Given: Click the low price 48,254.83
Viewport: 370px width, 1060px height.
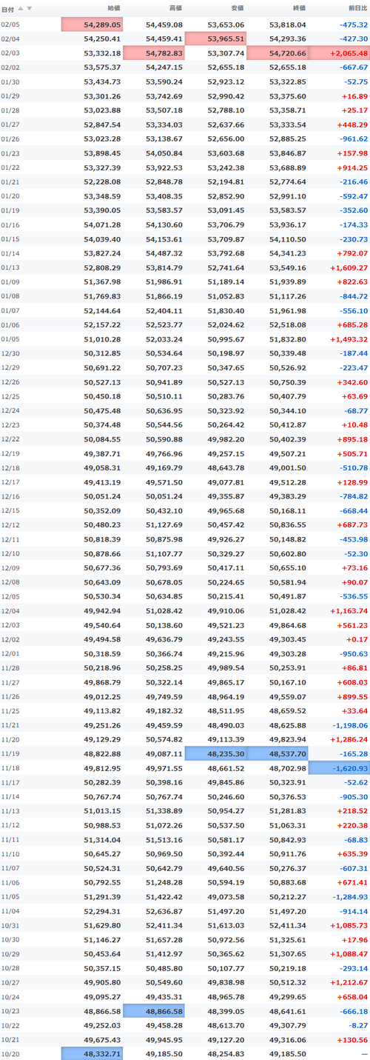Looking at the screenshot, I should click(226, 1053).
